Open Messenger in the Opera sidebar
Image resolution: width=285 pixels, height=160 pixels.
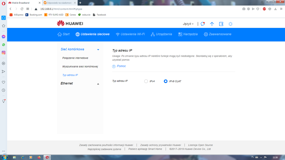tap(3, 37)
